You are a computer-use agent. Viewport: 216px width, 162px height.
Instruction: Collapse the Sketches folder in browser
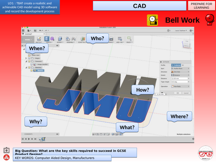coord(26,67)
